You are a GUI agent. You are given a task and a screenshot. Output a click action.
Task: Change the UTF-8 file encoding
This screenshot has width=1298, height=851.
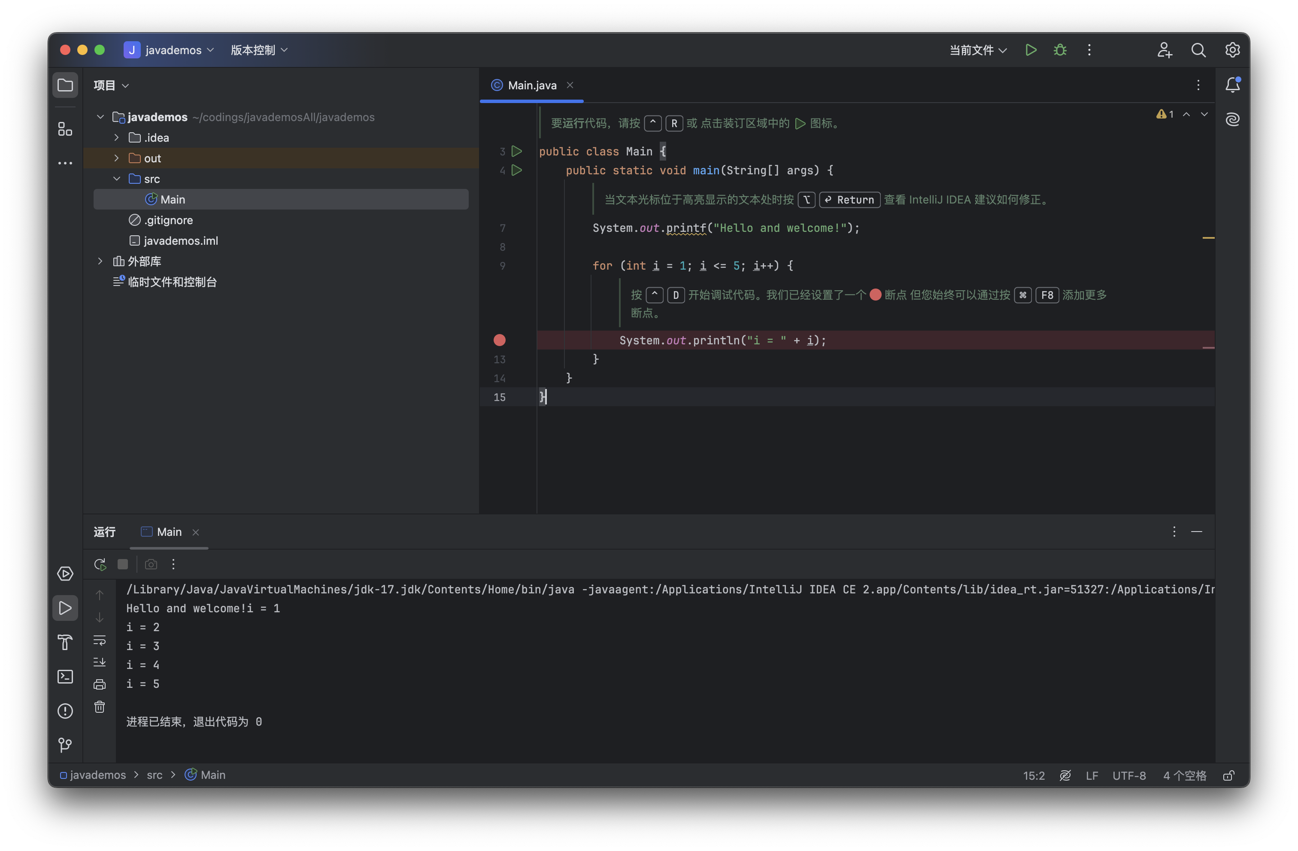[x=1129, y=775]
